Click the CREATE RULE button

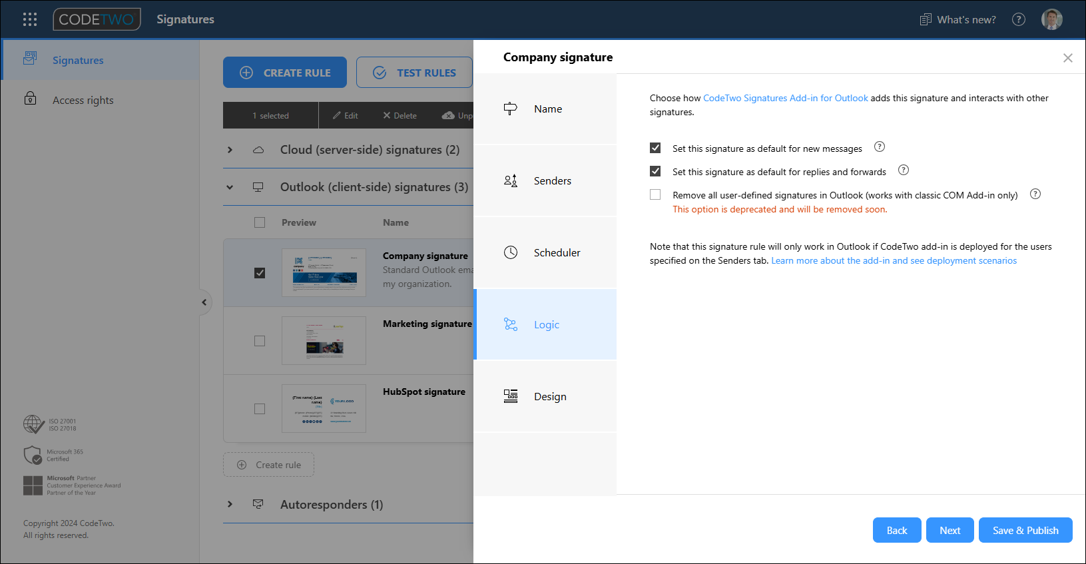click(285, 73)
